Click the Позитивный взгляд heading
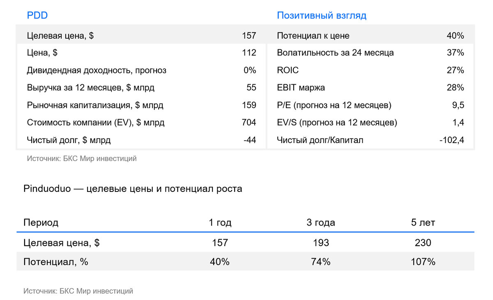Screen dimensions: 493x300 coord(321,16)
